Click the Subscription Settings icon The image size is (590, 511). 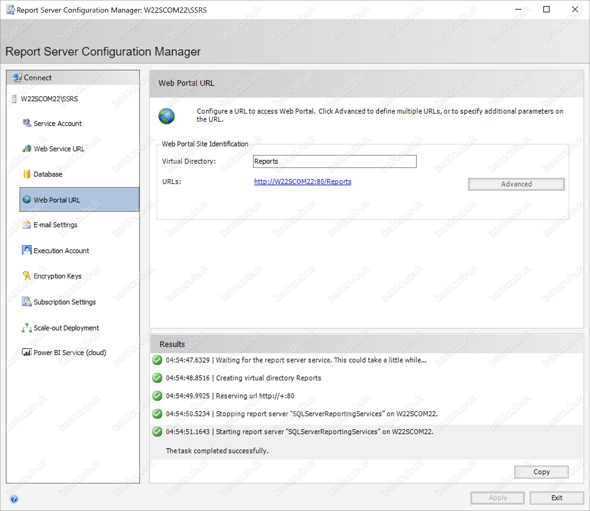[27, 301]
